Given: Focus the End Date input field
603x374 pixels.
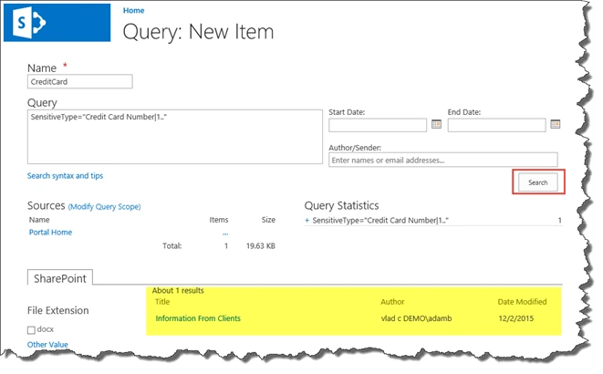Looking at the screenshot, I should pos(496,125).
